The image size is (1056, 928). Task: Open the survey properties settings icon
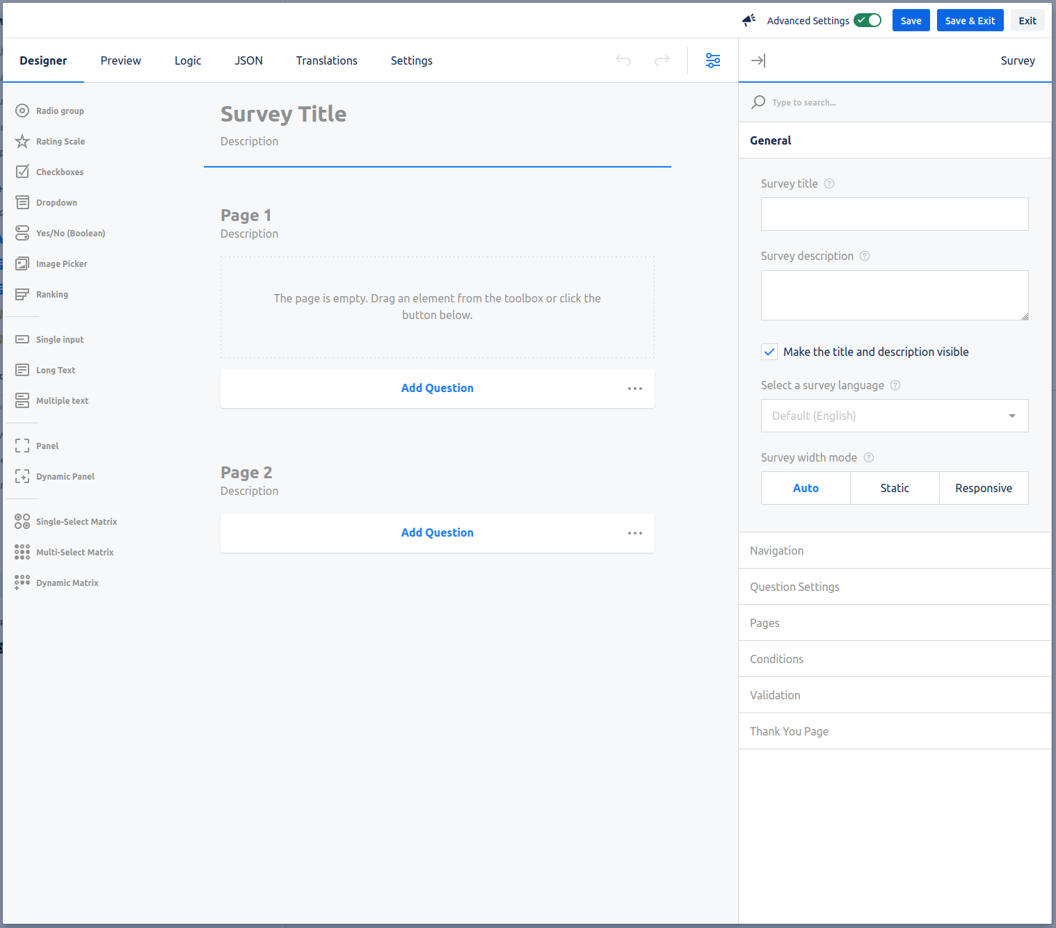[x=712, y=60]
